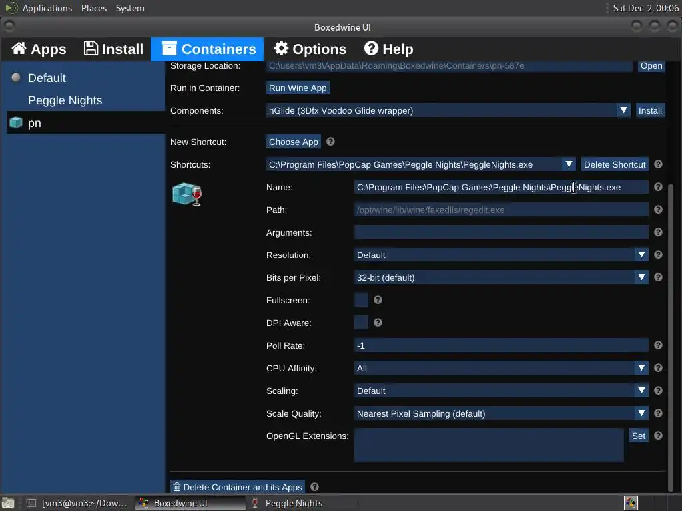Click into the Name field
This screenshot has width=682, height=511.
(x=501, y=187)
